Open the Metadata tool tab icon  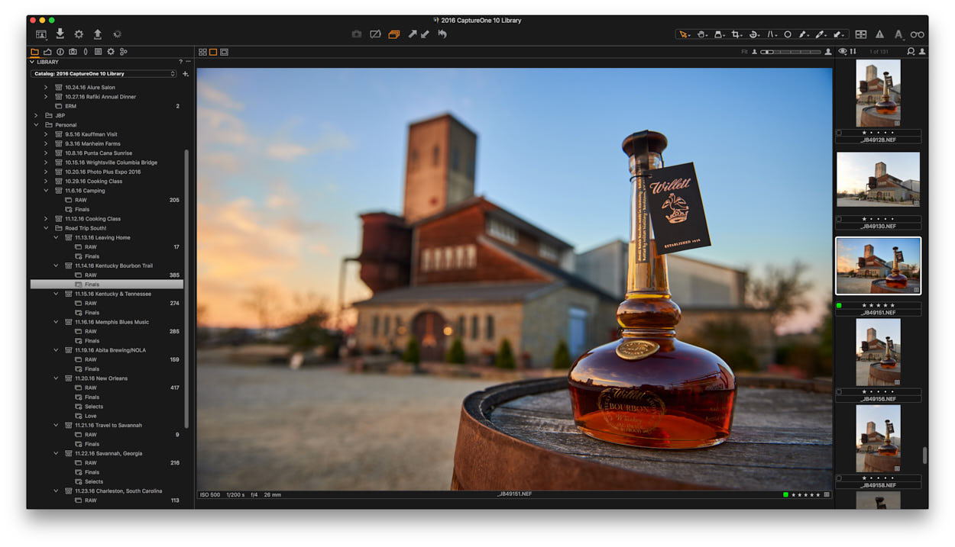coord(98,52)
